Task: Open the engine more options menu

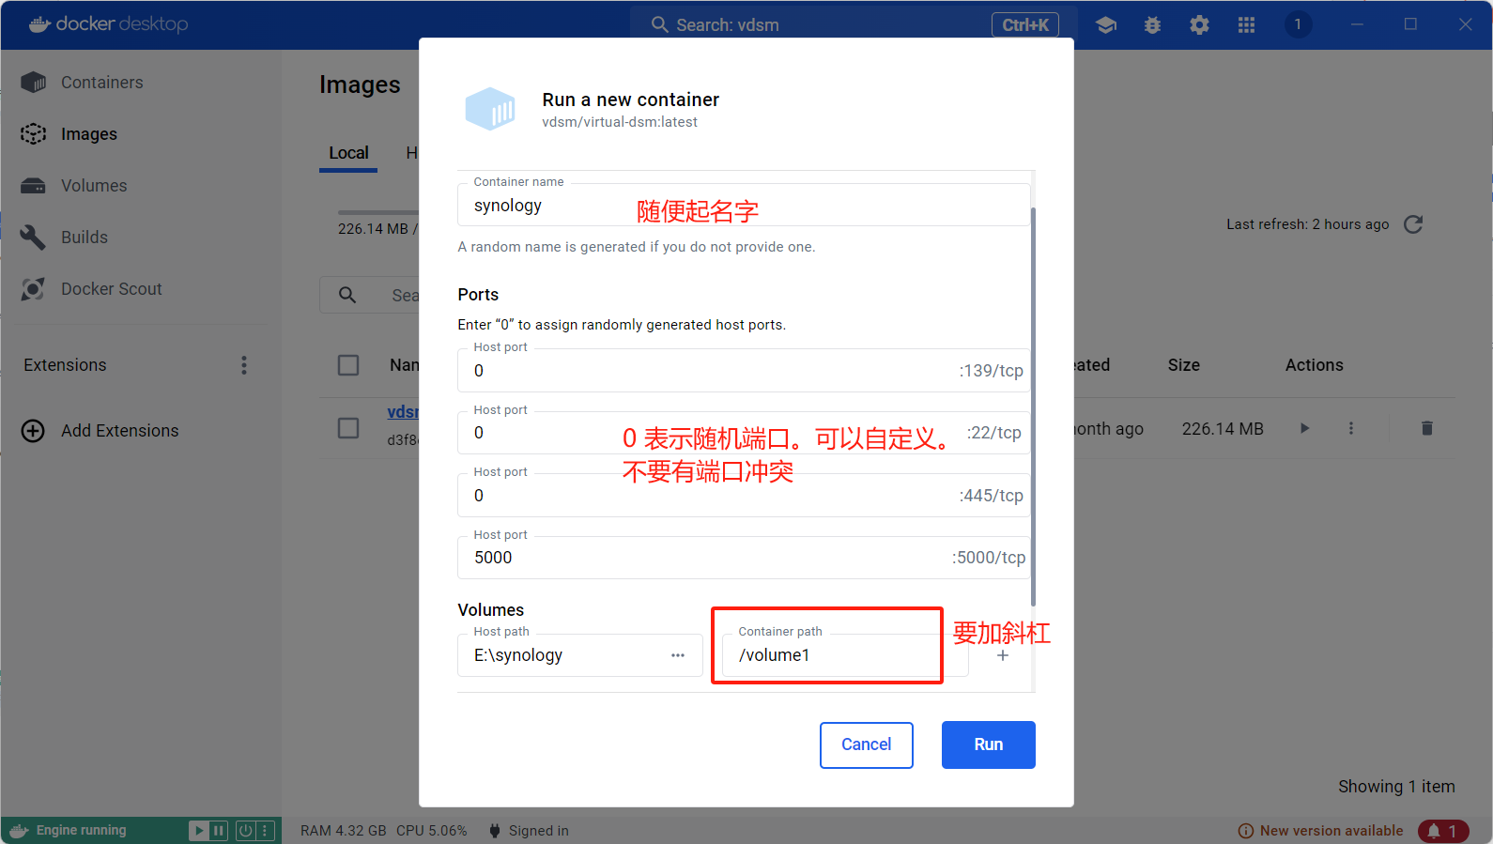Action: point(265,831)
